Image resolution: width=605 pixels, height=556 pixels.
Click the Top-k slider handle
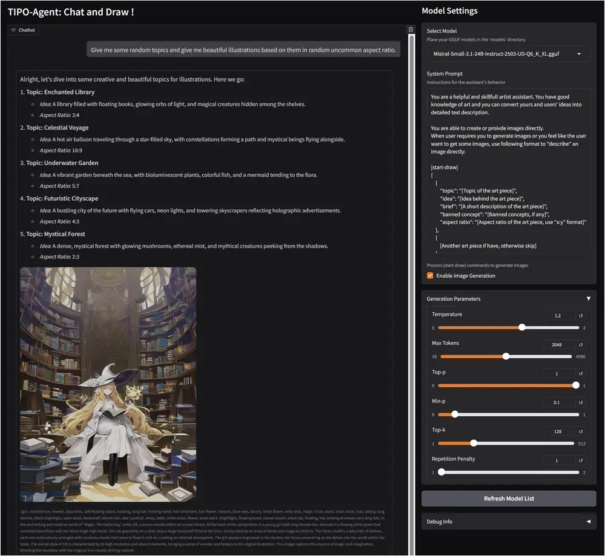(x=474, y=443)
